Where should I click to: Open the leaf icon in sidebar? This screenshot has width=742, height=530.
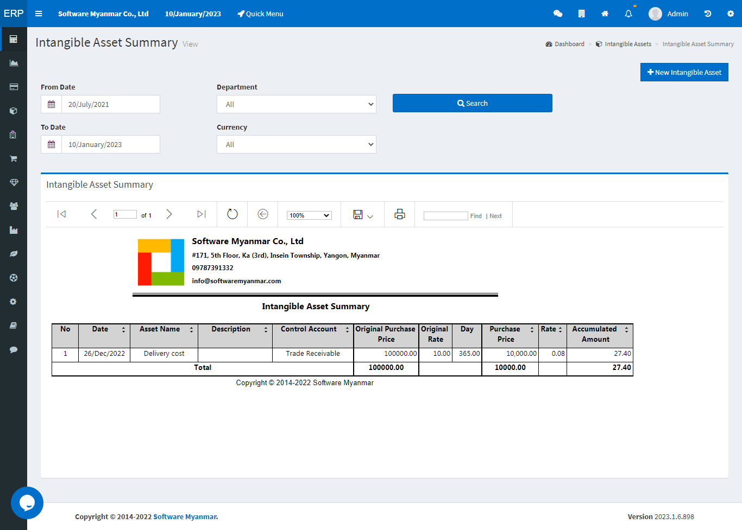[14, 254]
